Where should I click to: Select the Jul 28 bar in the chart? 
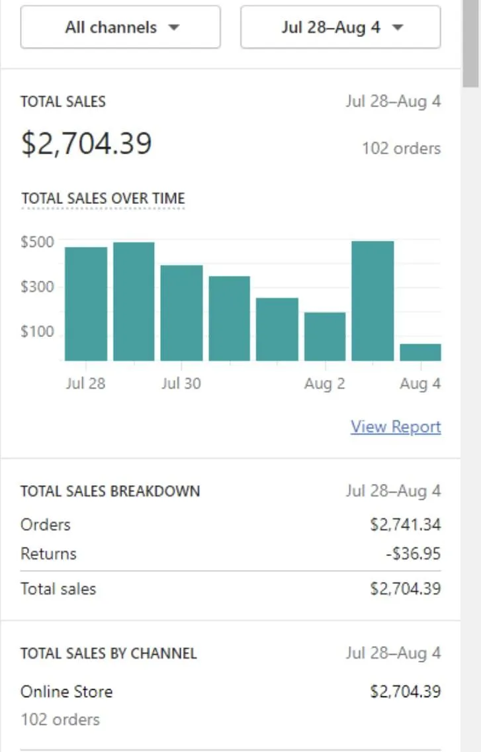pyautogui.click(x=86, y=304)
